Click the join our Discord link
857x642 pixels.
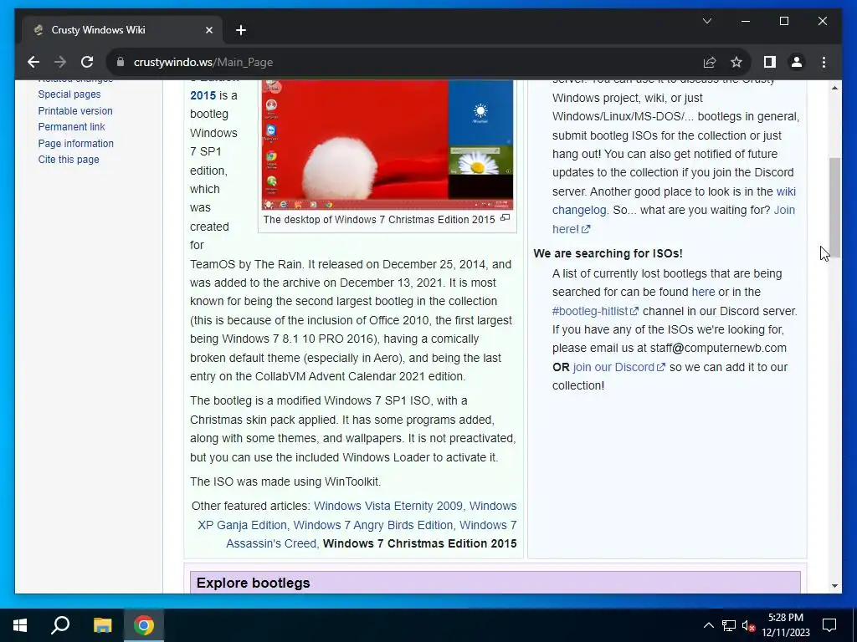click(618, 368)
